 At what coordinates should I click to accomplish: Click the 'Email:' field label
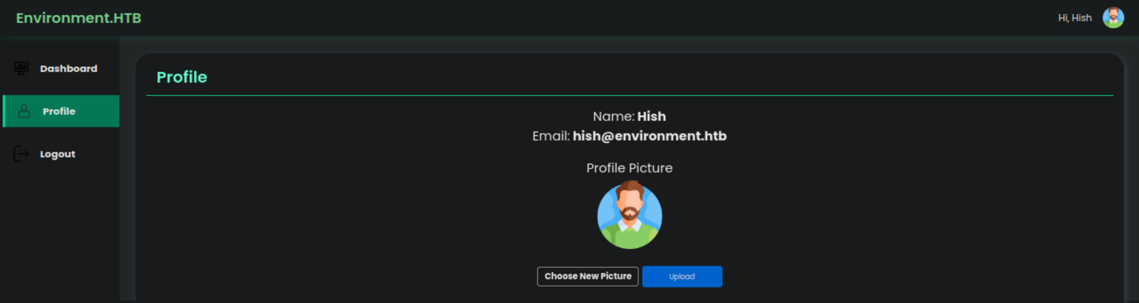(550, 136)
